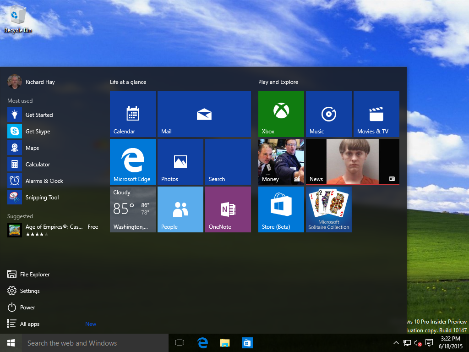The height and width of the screenshot is (352, 469).
Task: Open the Store (Beta) tile
Action: (x=281, y=209)
